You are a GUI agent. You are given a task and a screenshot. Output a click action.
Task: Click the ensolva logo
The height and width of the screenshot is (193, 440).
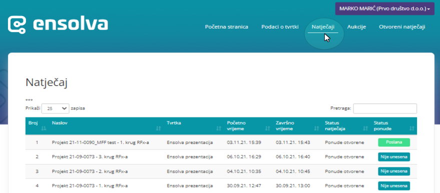(58, 24)
